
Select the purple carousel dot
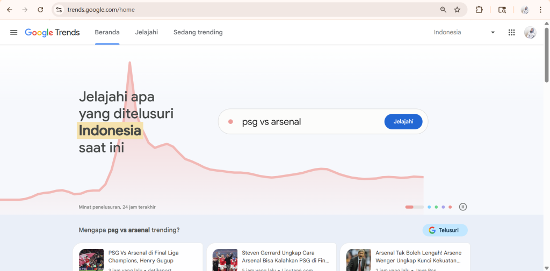tap(443, 207)
